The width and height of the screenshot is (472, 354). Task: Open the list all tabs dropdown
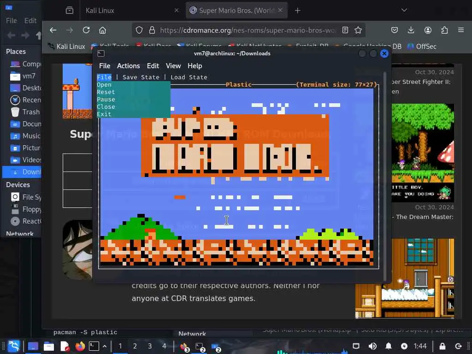404,10
